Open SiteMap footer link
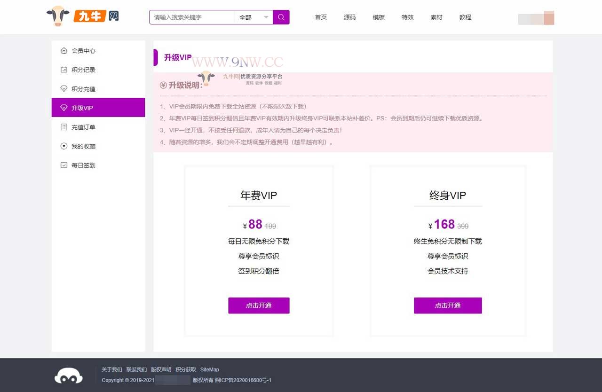 [x=210, y=369]
